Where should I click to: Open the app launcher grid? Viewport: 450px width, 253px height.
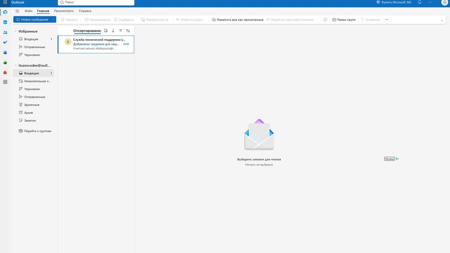[x=5, y=2]
